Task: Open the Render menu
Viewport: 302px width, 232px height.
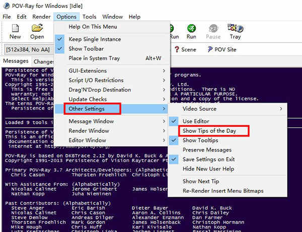Action: (41, 17)
